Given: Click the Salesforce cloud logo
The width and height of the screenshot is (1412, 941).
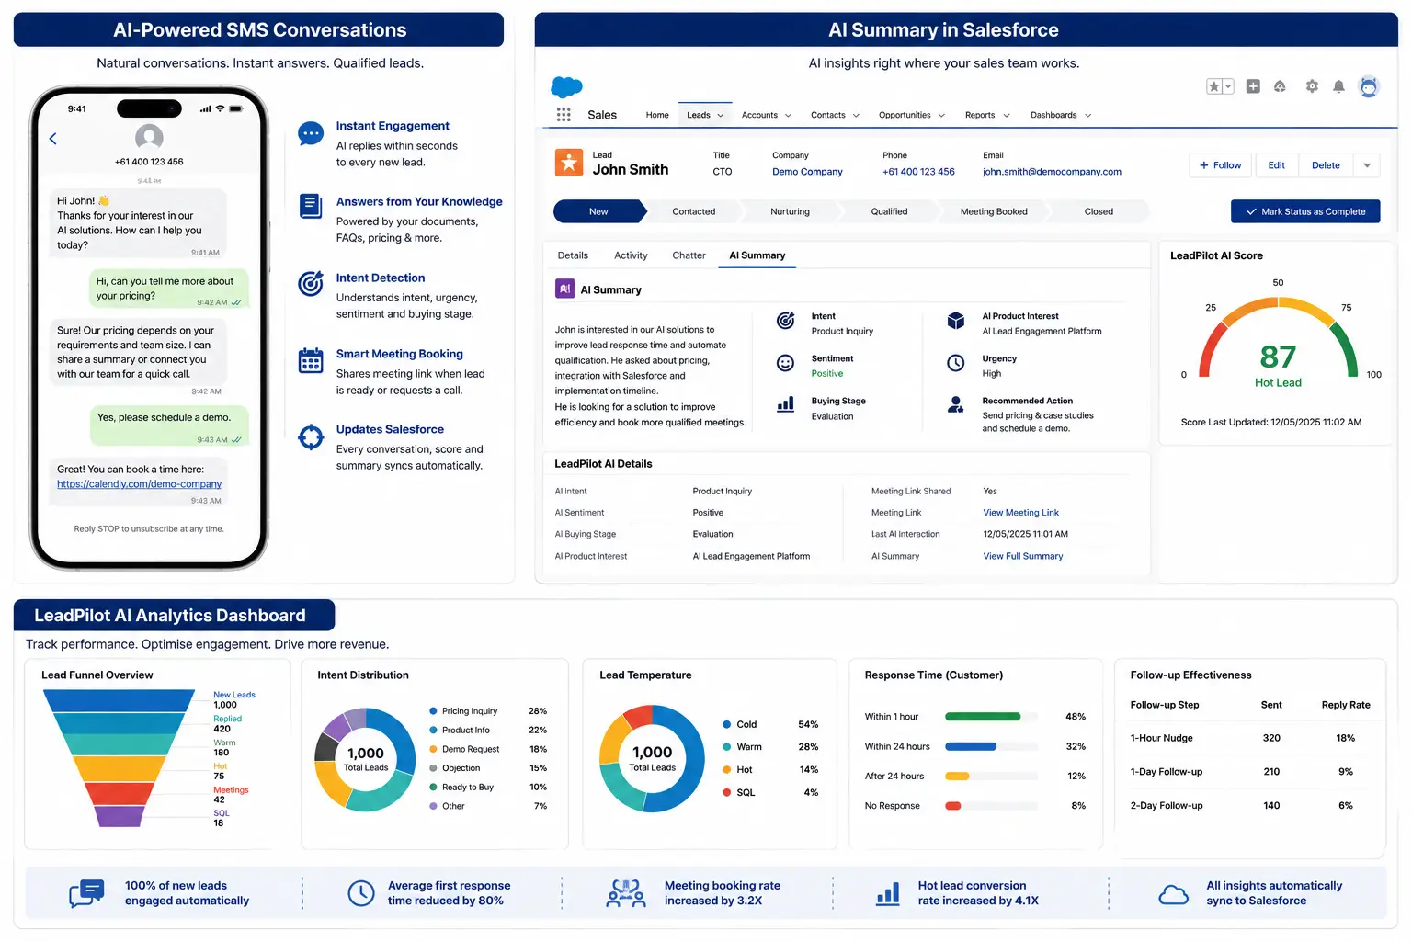Looking at the screenshot, I should (566, 87).
